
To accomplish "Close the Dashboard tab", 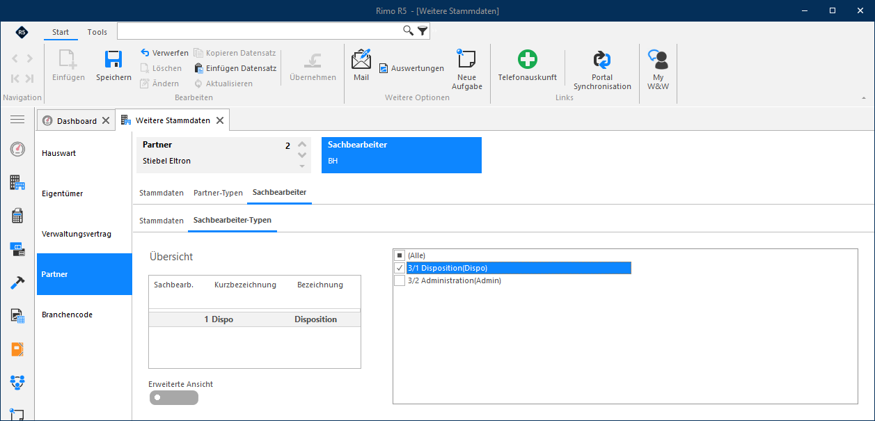I will click(x=106, y=120).
